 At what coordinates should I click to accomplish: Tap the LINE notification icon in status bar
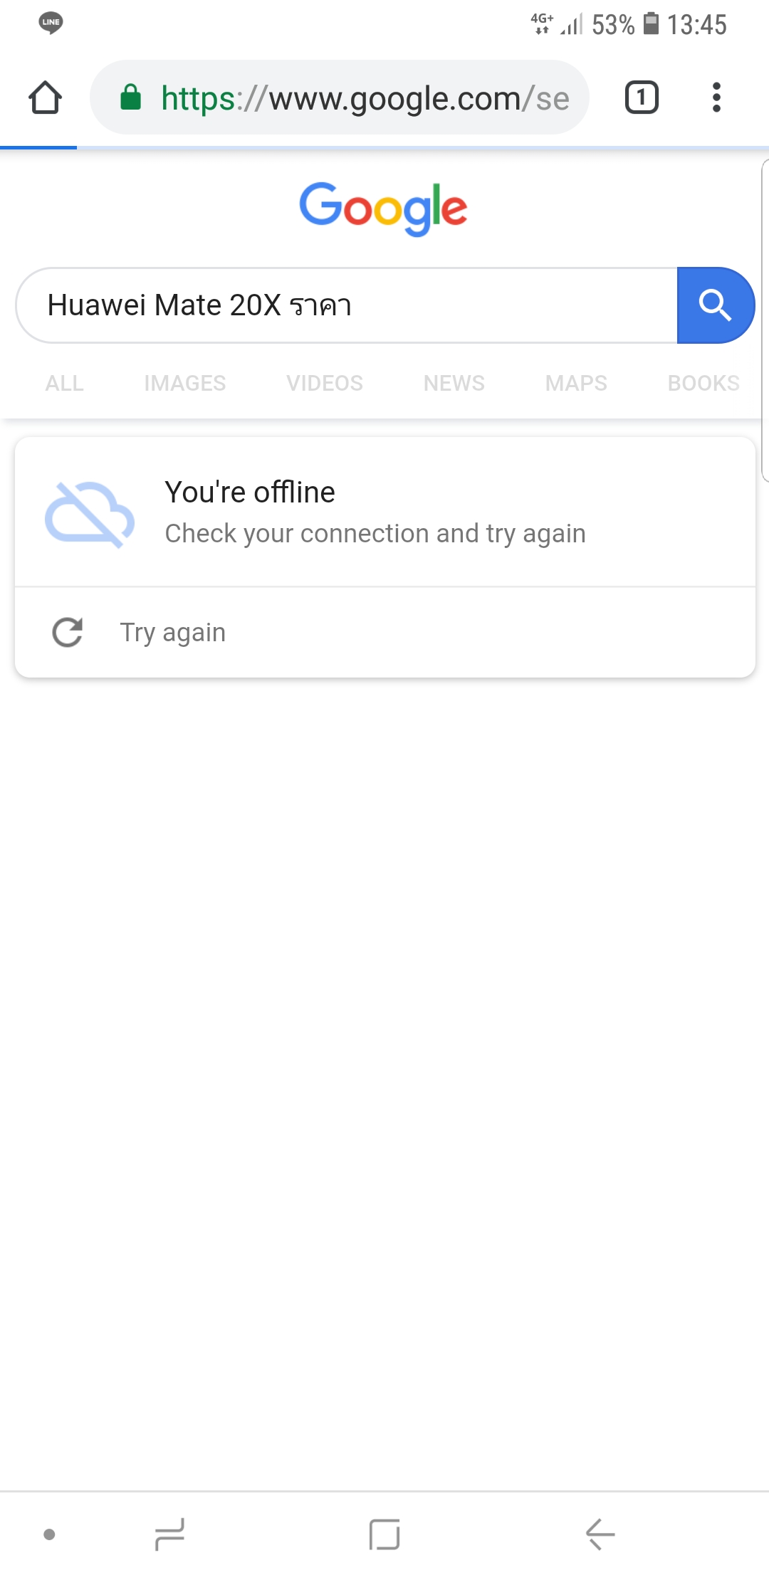point(51,23)
